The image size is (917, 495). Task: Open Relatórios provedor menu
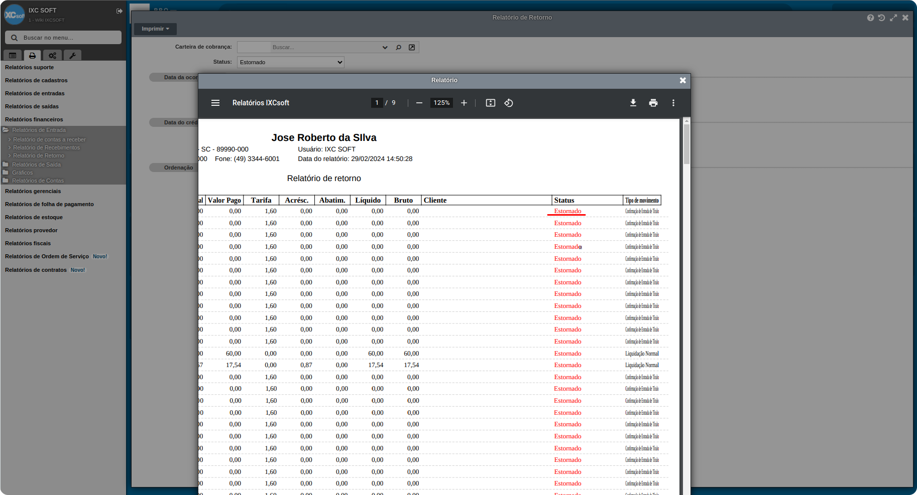(x=31, y=230)
